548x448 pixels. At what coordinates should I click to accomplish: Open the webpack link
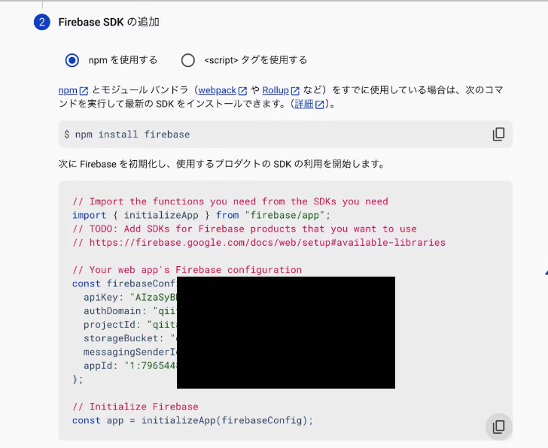tap(217, 90)
